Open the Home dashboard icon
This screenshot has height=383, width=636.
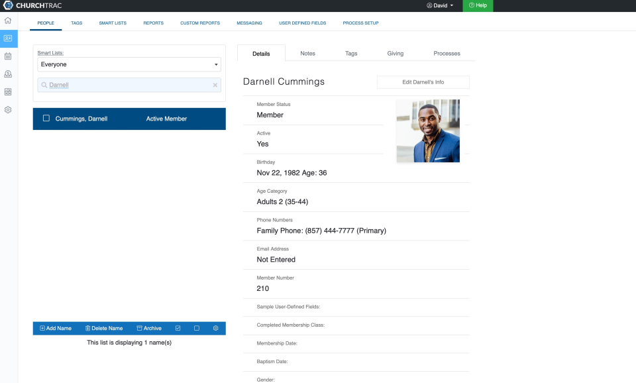click(x=7, y=21)
